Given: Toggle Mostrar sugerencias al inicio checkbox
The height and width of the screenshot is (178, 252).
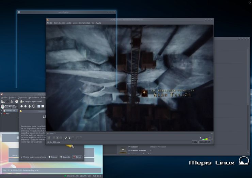Looking at the screenshot, I should tap(22, 157).
